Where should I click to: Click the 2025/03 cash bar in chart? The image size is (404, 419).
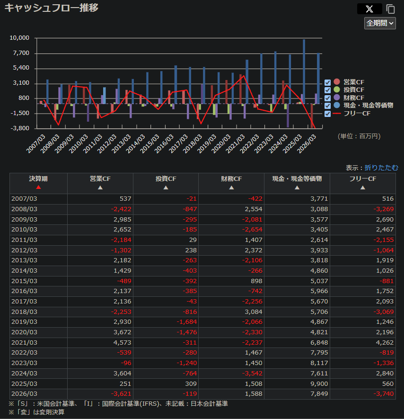[304, 71]
